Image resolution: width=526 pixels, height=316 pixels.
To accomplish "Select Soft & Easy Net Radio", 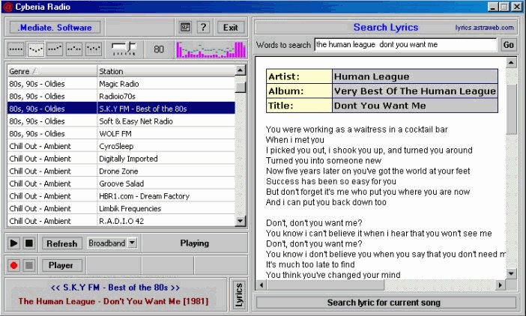I will 121,121.
